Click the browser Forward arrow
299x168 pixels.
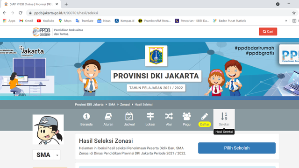pos(13,13)
